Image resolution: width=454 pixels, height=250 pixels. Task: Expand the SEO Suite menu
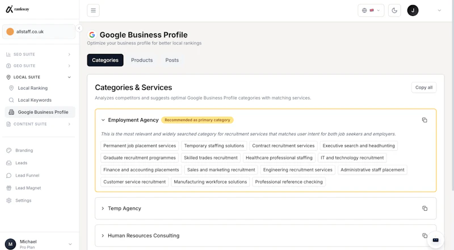click(38, 54)
